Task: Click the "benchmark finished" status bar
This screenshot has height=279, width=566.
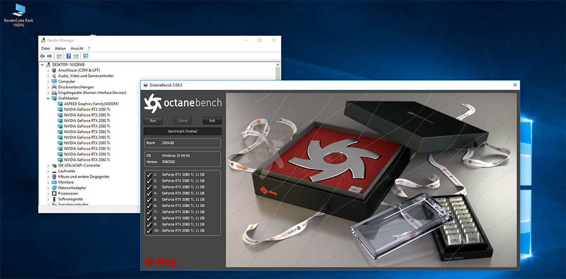Action: point(183,131)
